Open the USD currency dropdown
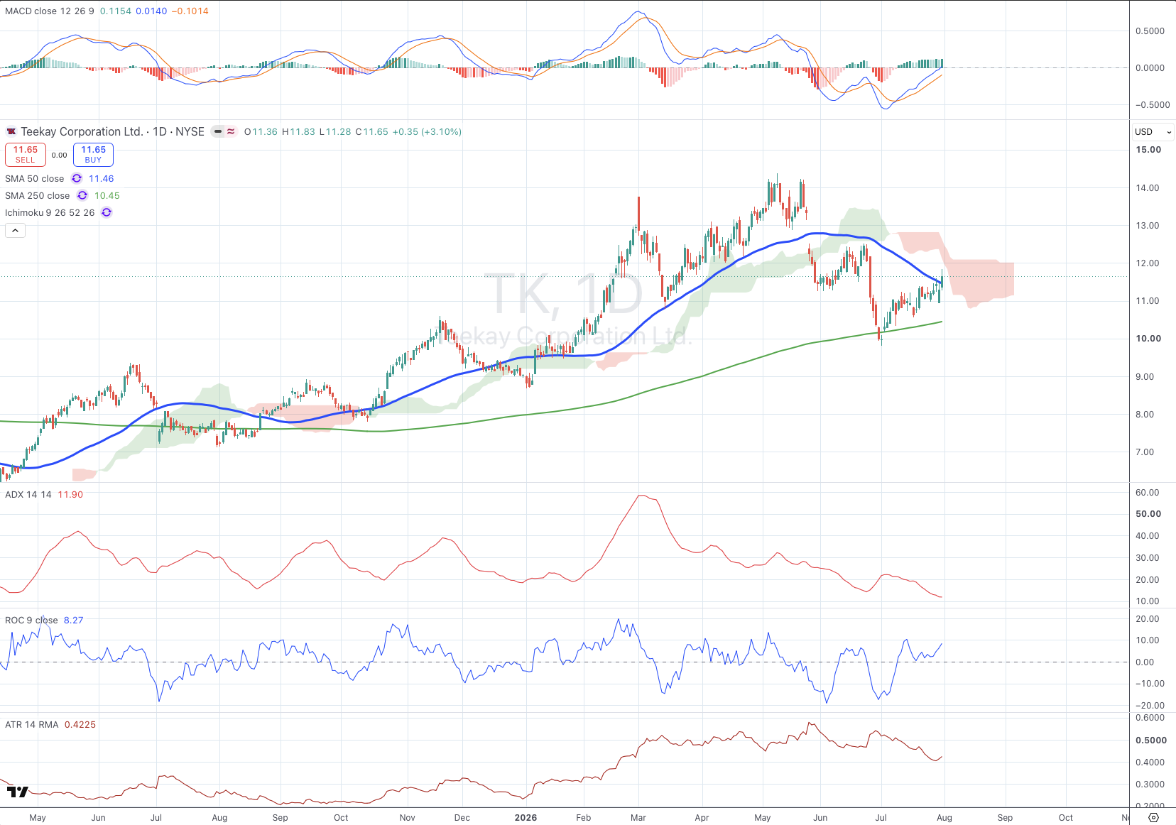The image size is (1176, 825). point(1153,132)
